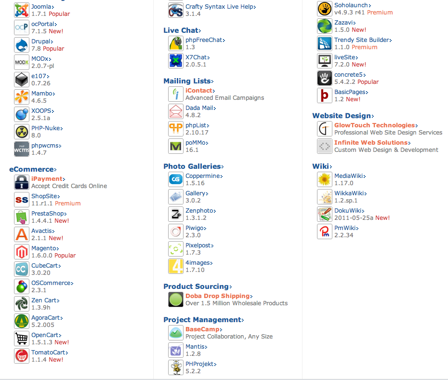
Task: Open the Infinite Web Solutions link
Action: click(x=372, y=142)
